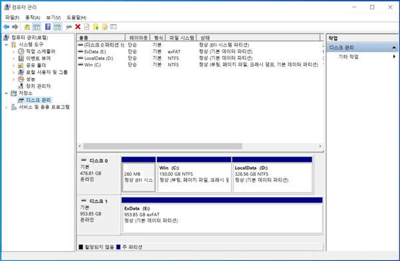Screen dimensions: 400x261
Task: Select 이벤트 뷰어 in the tree
Action: pos(38,58)
